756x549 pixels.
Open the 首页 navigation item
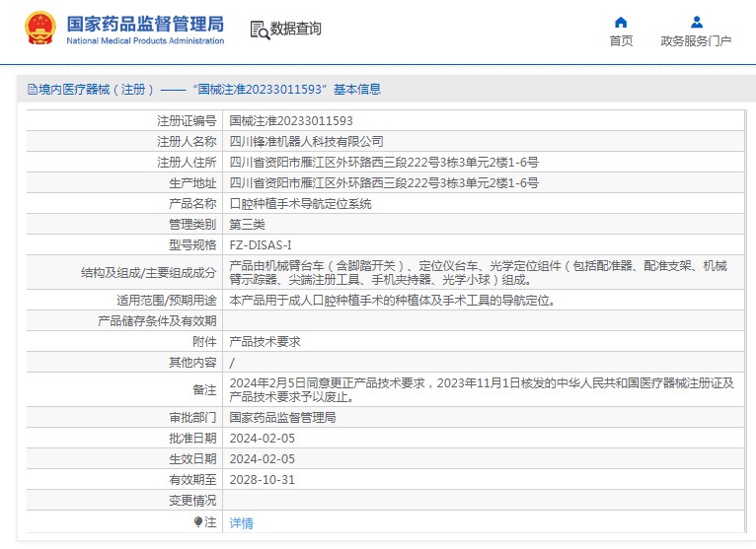coord(621,41)
